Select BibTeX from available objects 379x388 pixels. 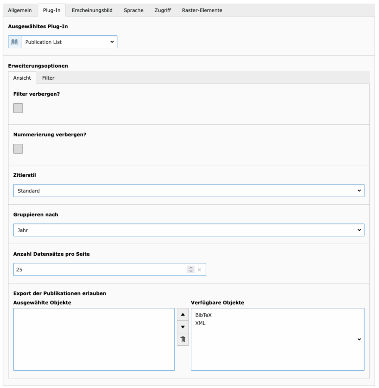point(203,315)
